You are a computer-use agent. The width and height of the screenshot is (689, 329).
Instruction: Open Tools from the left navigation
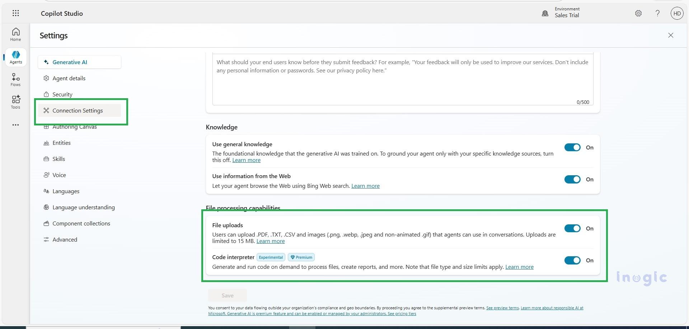coord(15,102)
